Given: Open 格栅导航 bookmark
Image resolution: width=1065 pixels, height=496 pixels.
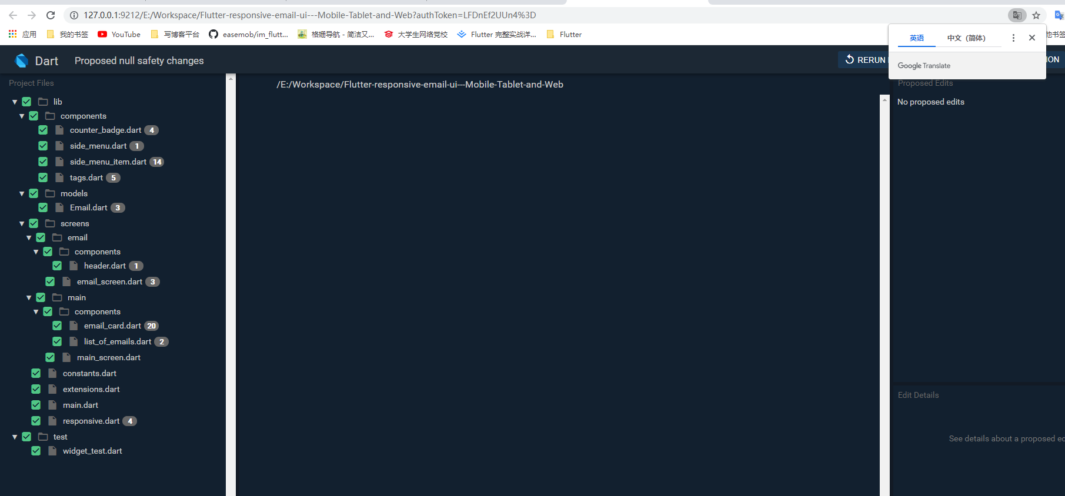Looking at the screenshot, I should 336,34.
